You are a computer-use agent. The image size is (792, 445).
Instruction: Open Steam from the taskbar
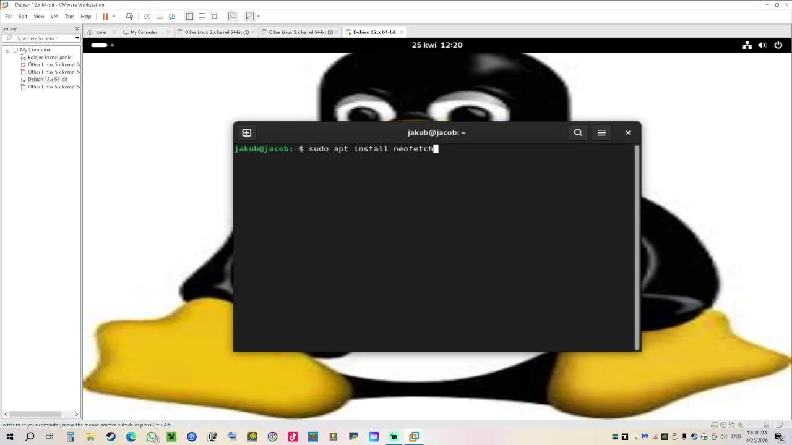pos(111,437)
